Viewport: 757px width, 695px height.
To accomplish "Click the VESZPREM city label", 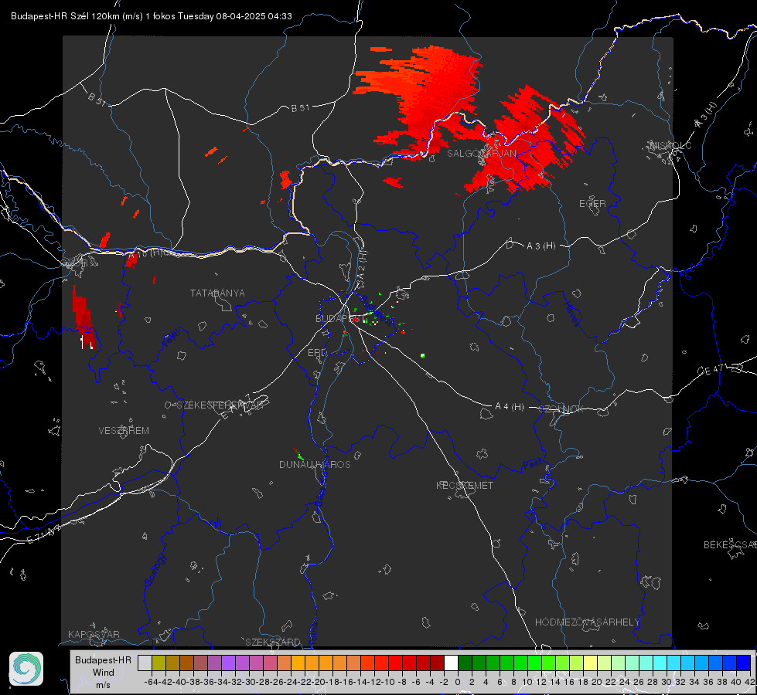I will [124, 430].
